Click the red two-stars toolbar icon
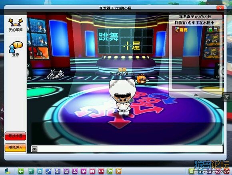Screen dimensions: 232x175 [x=101, y=171]
